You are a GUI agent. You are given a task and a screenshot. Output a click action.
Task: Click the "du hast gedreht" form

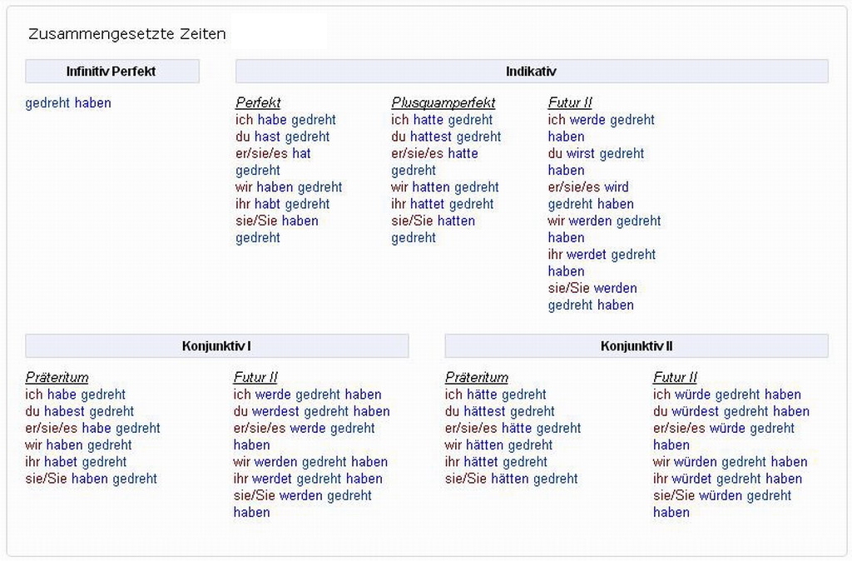[282, 137]
